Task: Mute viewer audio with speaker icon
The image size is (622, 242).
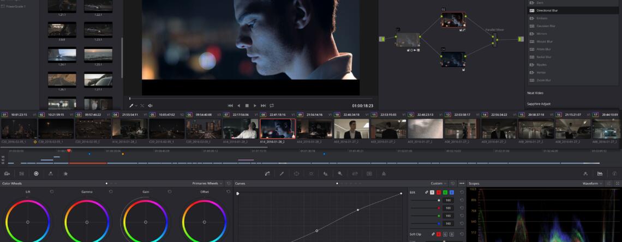Action: (151, 106)
